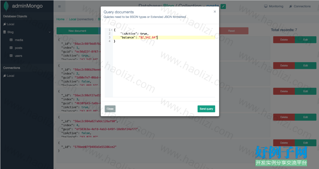319x169 pixels.
Task: Edit the document with index 4
Action: (305, 117)
